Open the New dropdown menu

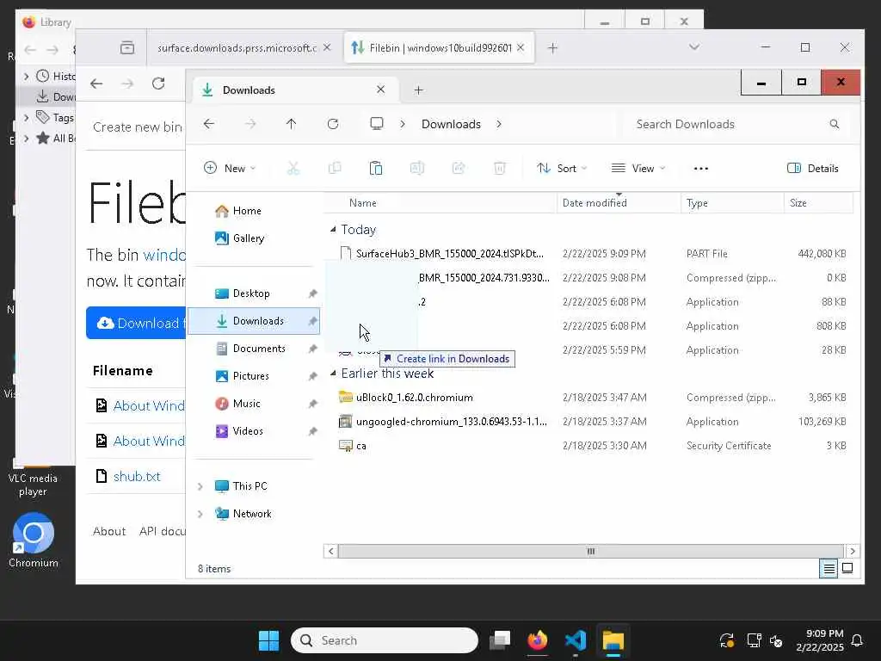[x=229, y=168]
